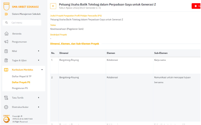This screenshot has width=201, height=125.
Task: Click the Nilai clipboard icon
Action: tap(6, 51)
